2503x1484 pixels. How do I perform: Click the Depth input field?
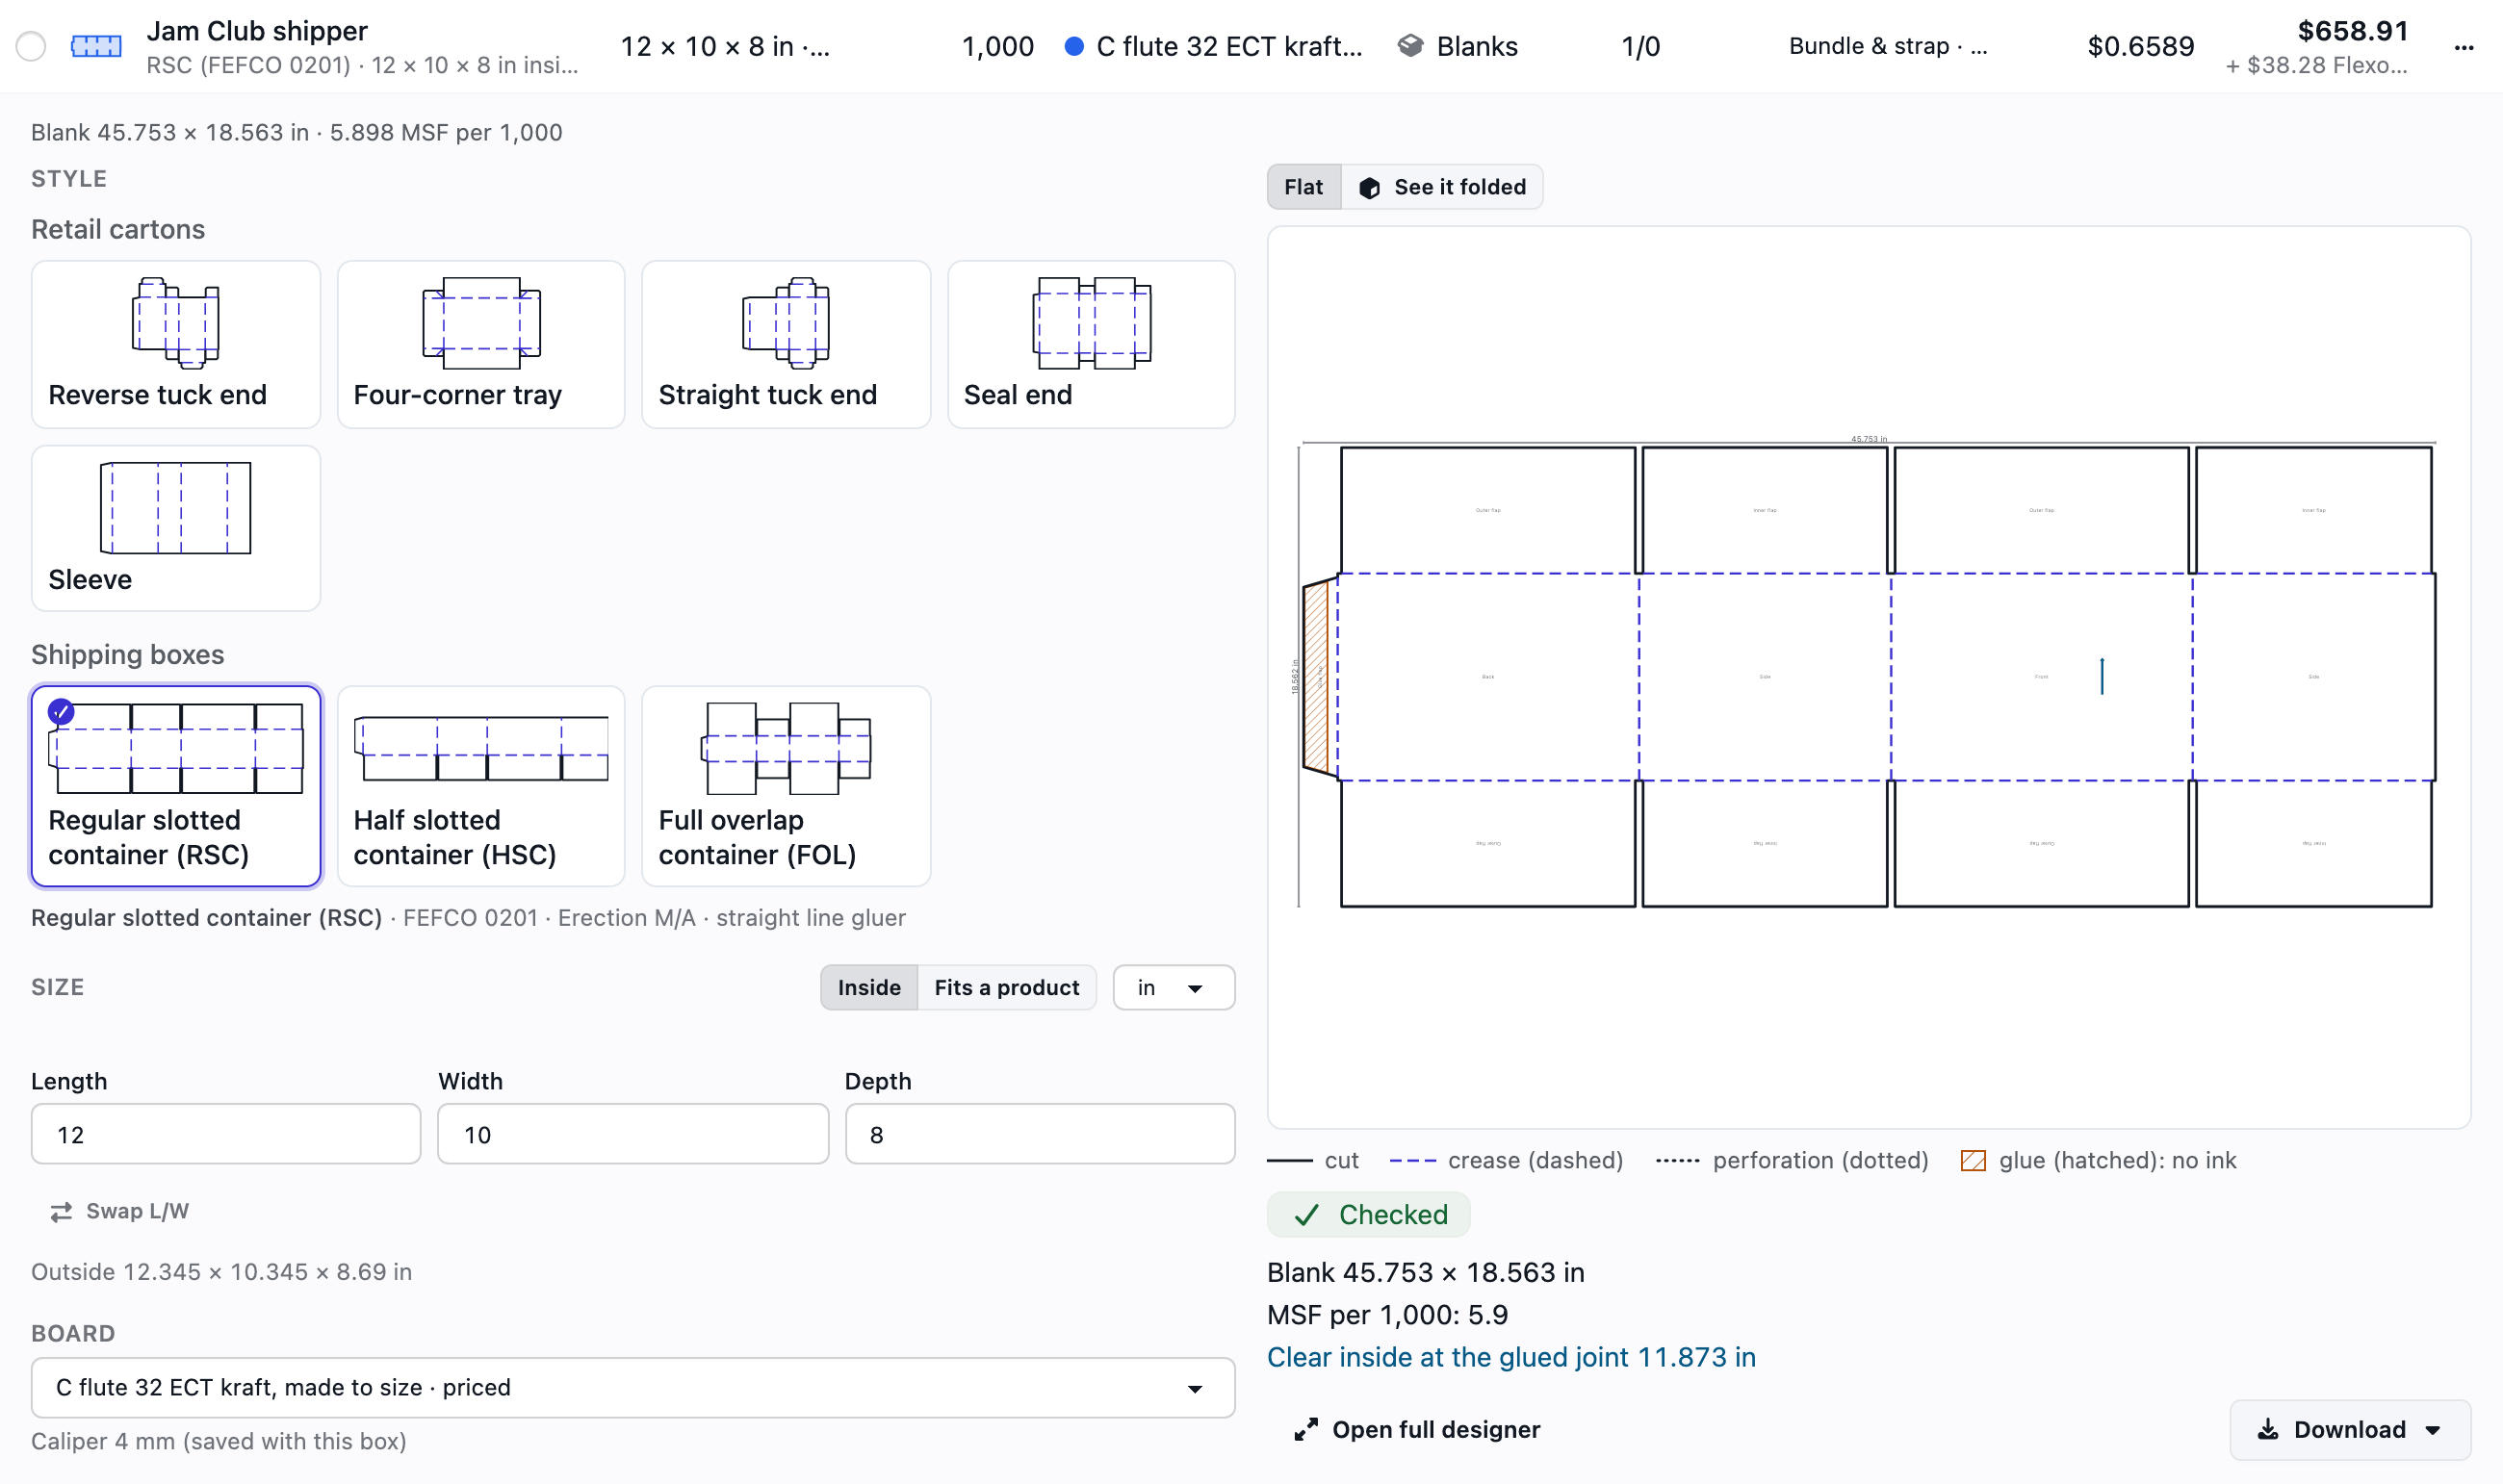point(1040,1134)
